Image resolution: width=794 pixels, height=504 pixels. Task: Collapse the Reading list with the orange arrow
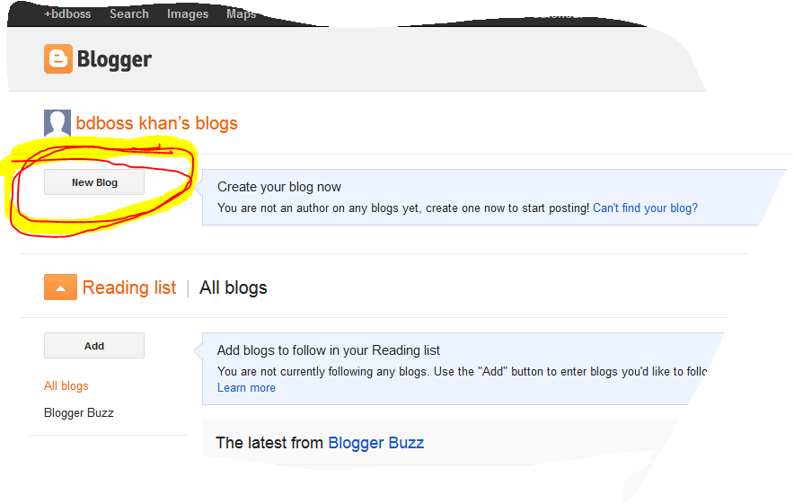pyautogui.click(x=60, y=287)
